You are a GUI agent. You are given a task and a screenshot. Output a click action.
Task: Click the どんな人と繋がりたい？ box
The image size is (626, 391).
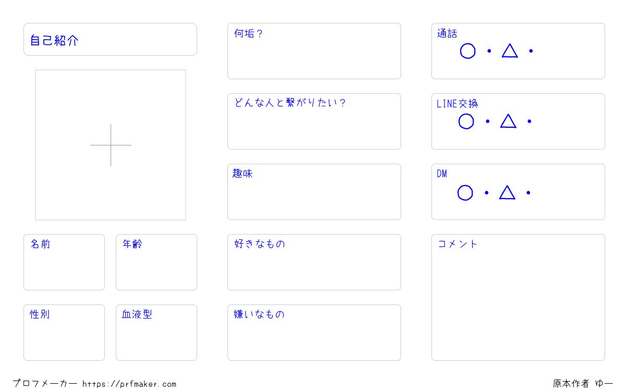pyautogui.click(x=314, y=121)
